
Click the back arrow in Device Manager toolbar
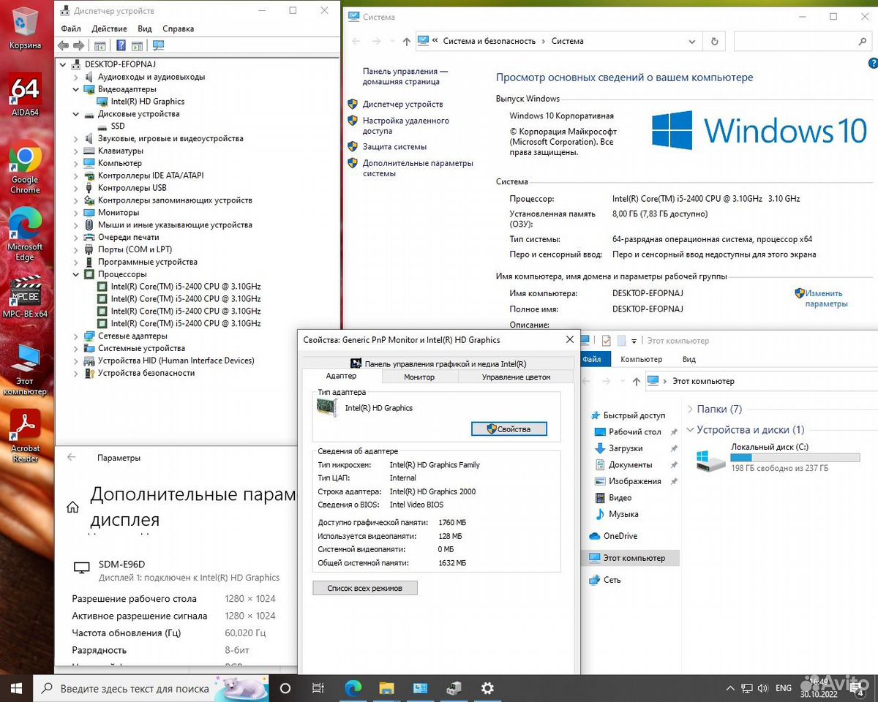[x=63, y=45]
